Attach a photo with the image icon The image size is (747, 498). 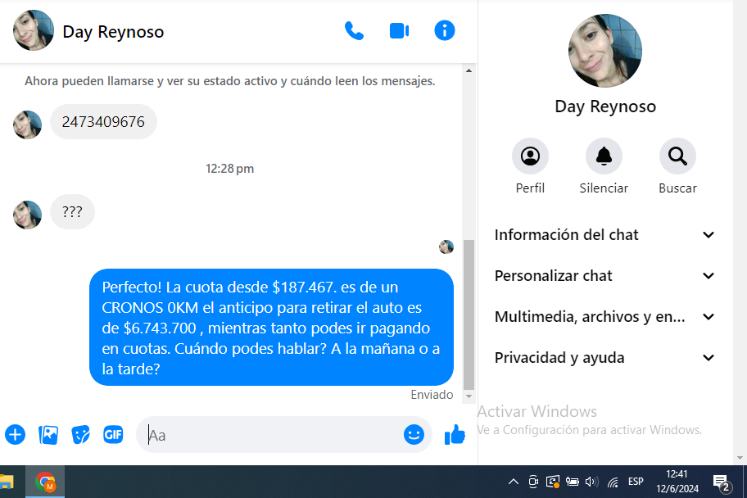point(48,435)
